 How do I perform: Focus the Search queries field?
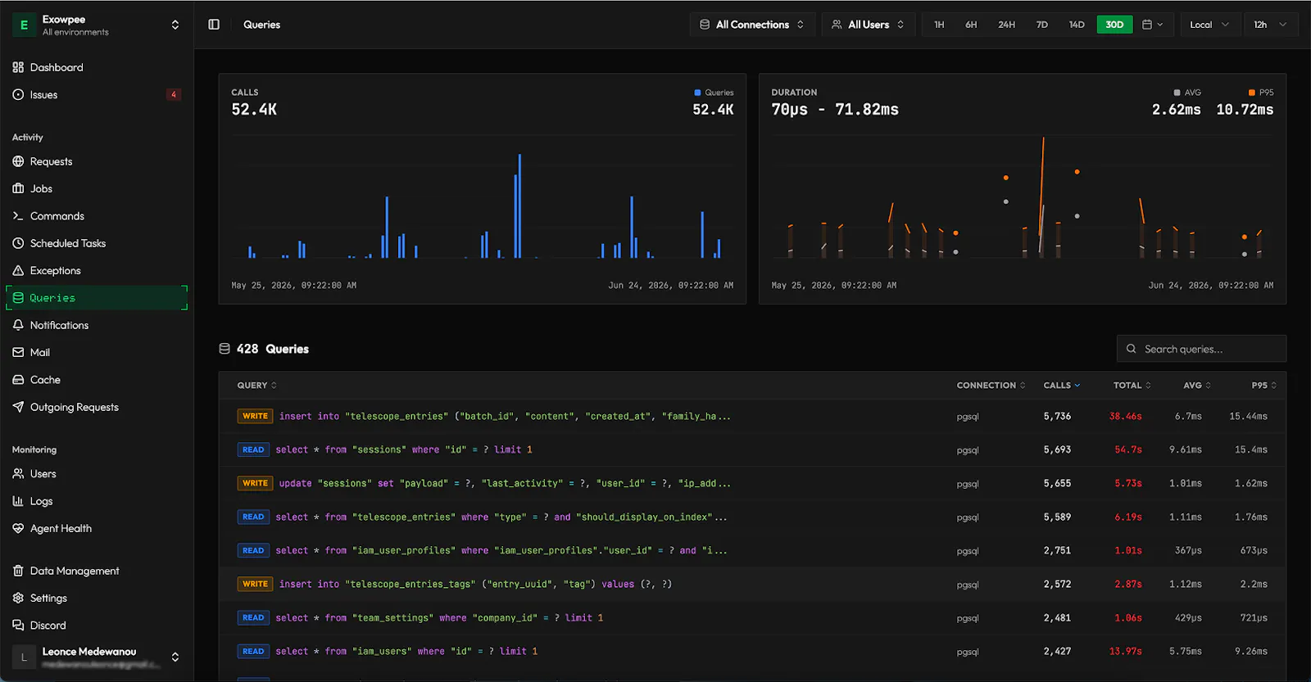(x=1201, y=349)
